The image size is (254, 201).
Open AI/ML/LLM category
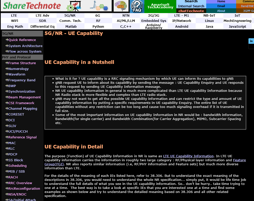[x=126, y=21]
